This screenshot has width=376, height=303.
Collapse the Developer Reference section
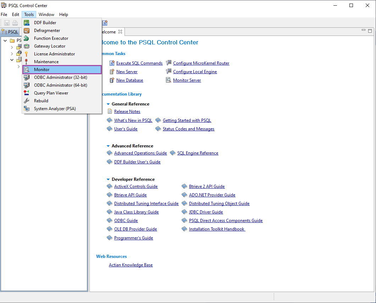pos(108,179)
